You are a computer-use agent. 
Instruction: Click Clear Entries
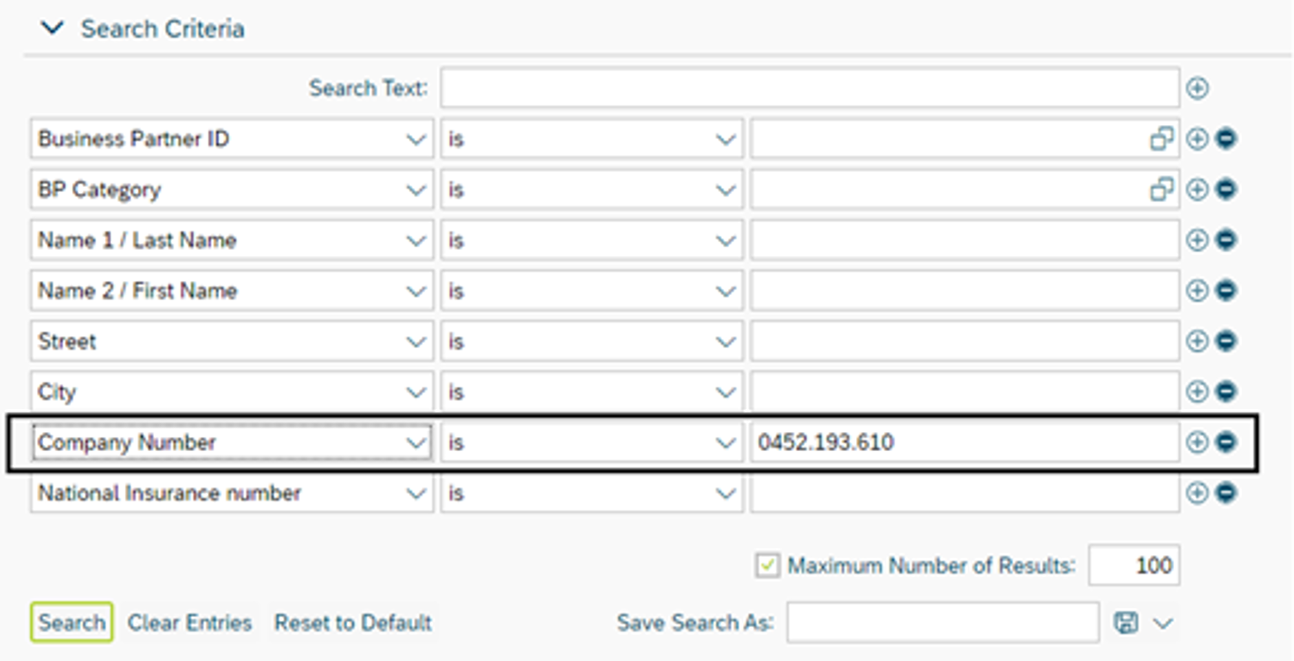tap(190, 623)
